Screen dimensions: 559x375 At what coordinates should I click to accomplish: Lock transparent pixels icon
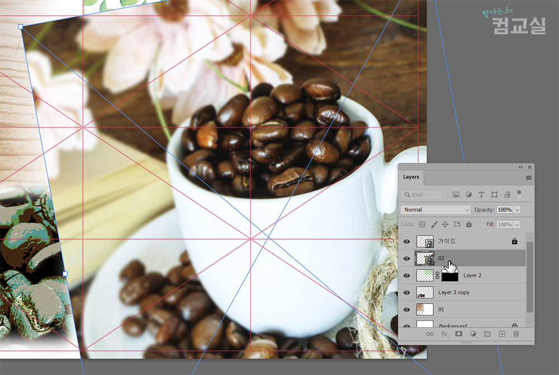point(422,224)
